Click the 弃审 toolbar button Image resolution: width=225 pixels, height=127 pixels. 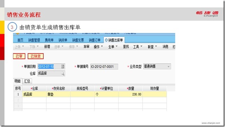(86, 47)
